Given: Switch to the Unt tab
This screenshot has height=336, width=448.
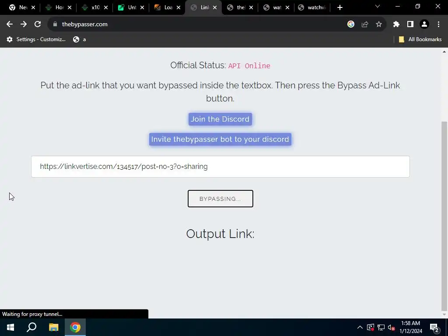Looking at the screenshot, I should (127, 7).
